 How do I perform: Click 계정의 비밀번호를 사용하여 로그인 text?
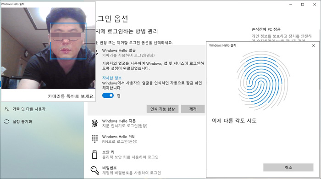132,173
